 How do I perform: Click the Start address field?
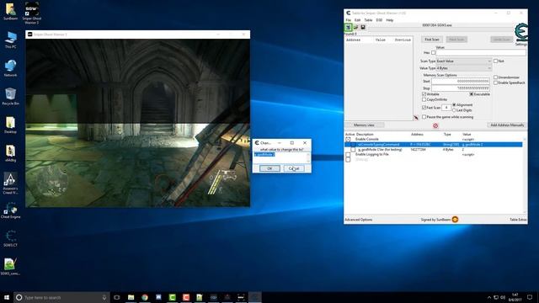click(x=461, y=82)
